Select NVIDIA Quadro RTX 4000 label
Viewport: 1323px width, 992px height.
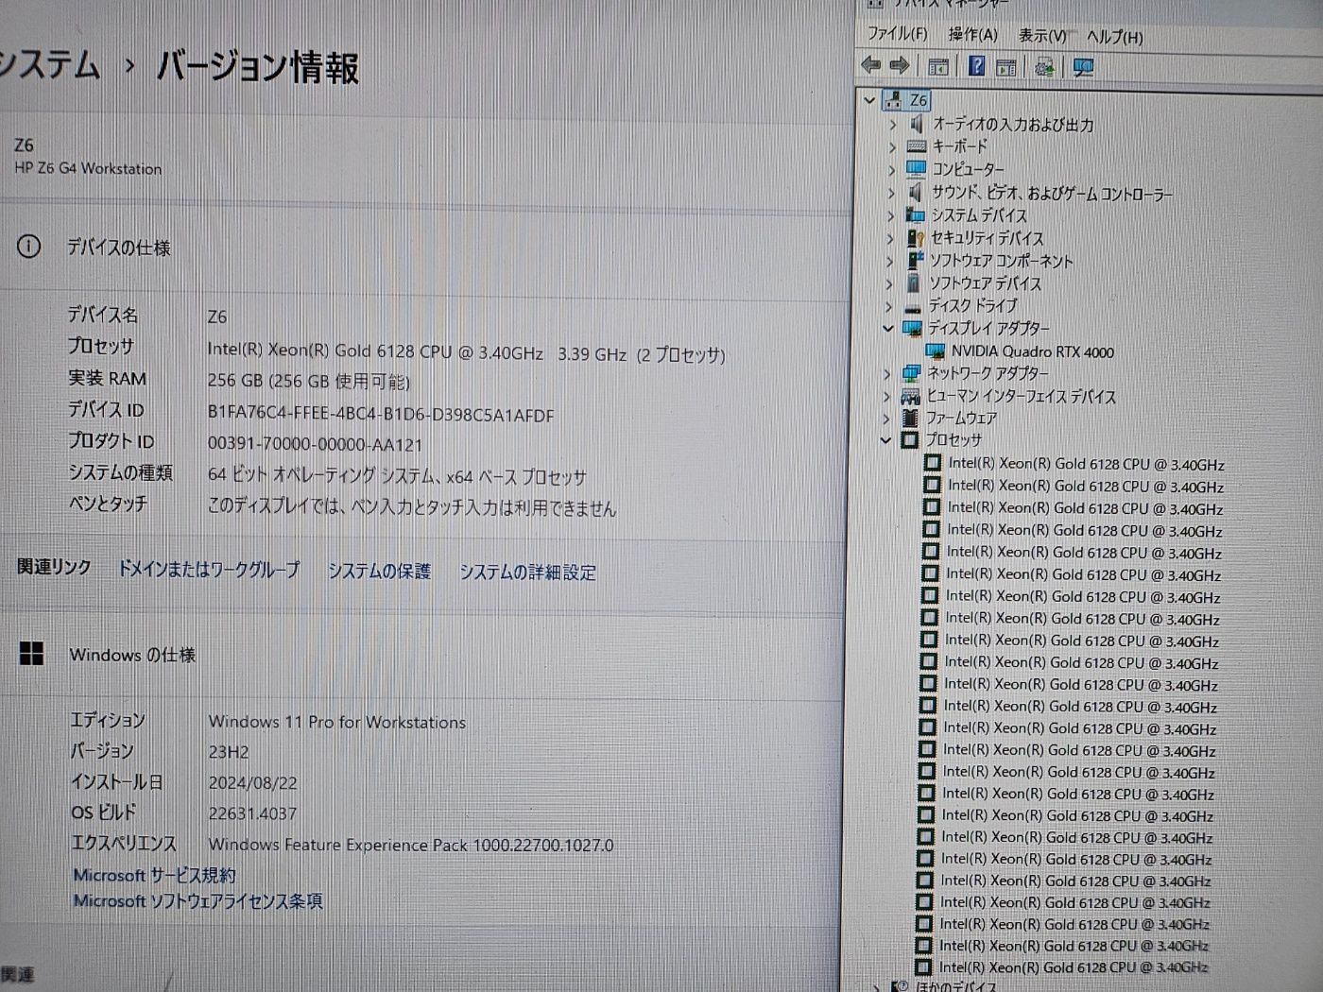1033,351
